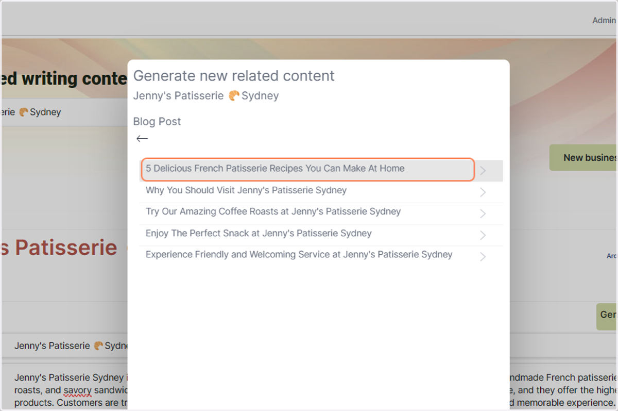
Task: Select '5 Delicious French Patisserie Recipes' blog title
Action: pos(275,169)
